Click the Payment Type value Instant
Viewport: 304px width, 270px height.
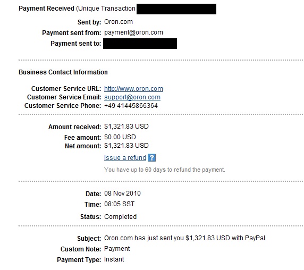coord(114,259)
